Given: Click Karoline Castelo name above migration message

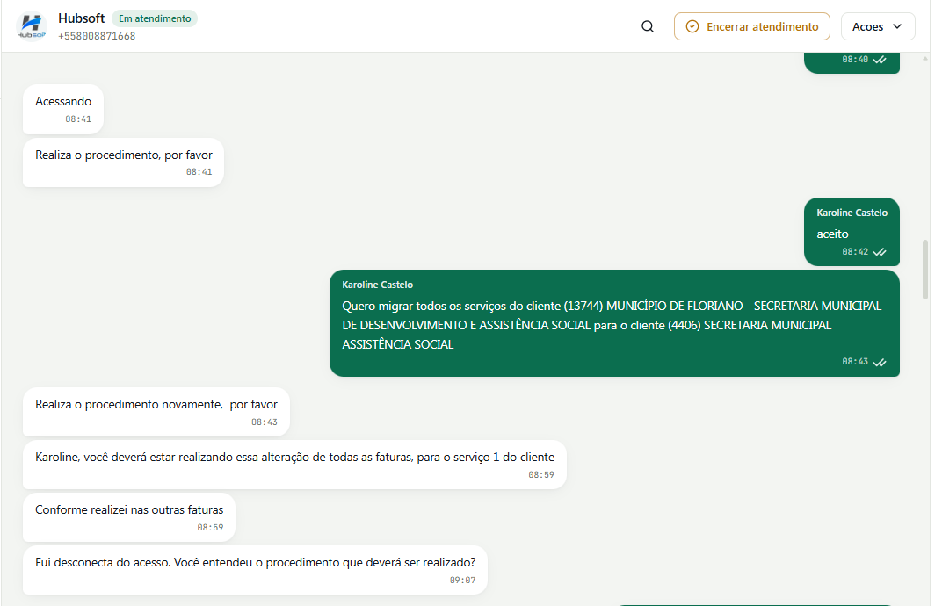Looking at the screenshot, I should 378,285.
